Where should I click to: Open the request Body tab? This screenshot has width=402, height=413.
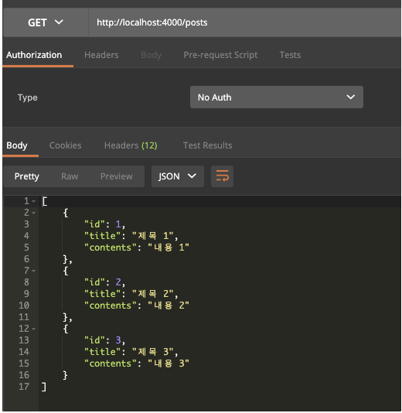[x=151, y=55]
